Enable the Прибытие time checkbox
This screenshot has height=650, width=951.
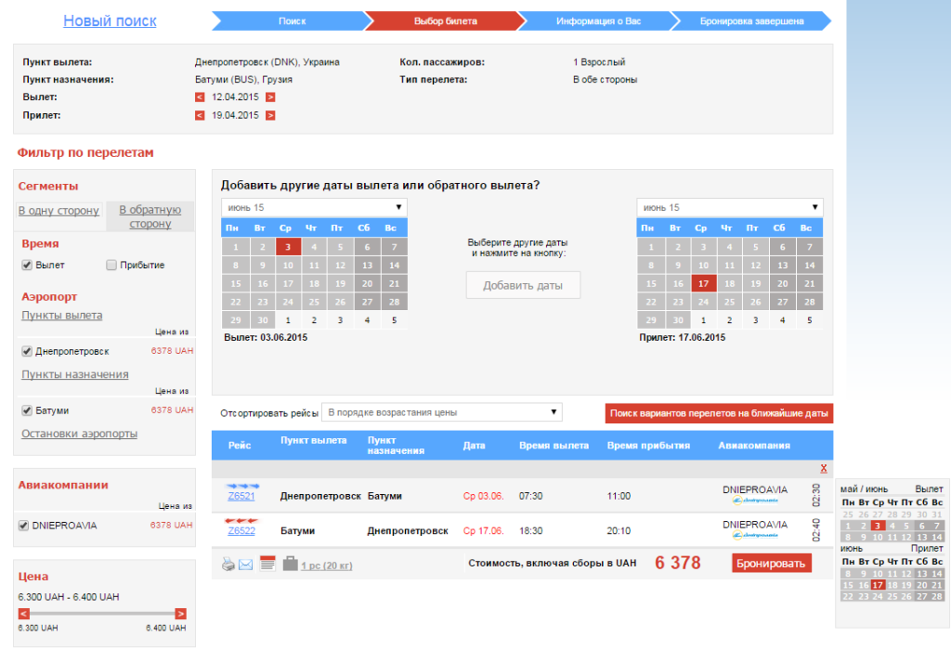(111, 265)
